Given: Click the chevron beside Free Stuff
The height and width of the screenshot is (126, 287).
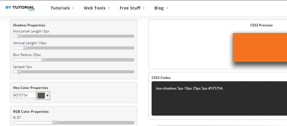Looking at the screenshot, I should [x=144, y=8].
